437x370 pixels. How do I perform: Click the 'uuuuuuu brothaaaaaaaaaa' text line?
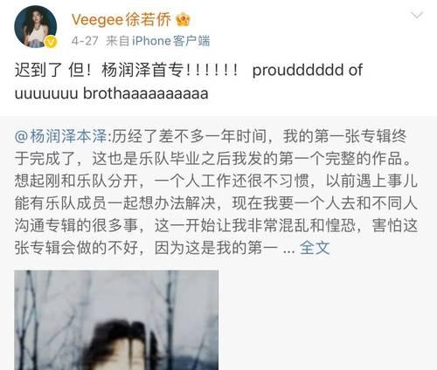point(111,93)
